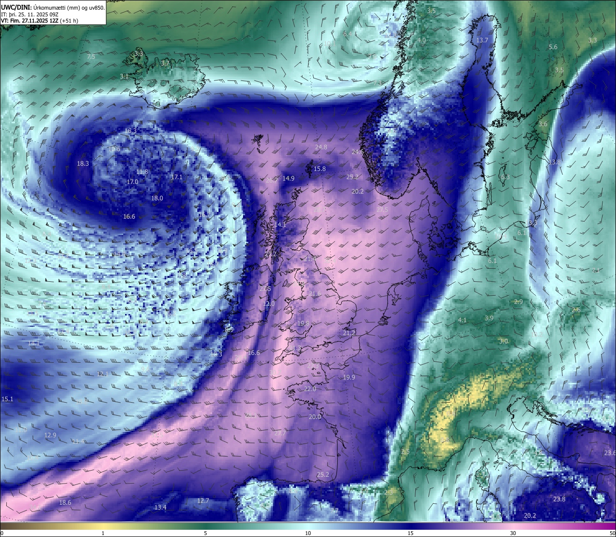The height and width of the screenshot is (537, 616).
Task: Click the map value 3.0 over southern Germany
Action: coord(503,341)
